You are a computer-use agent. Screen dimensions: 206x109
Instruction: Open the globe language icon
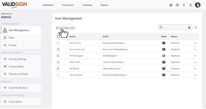(177, 5)
